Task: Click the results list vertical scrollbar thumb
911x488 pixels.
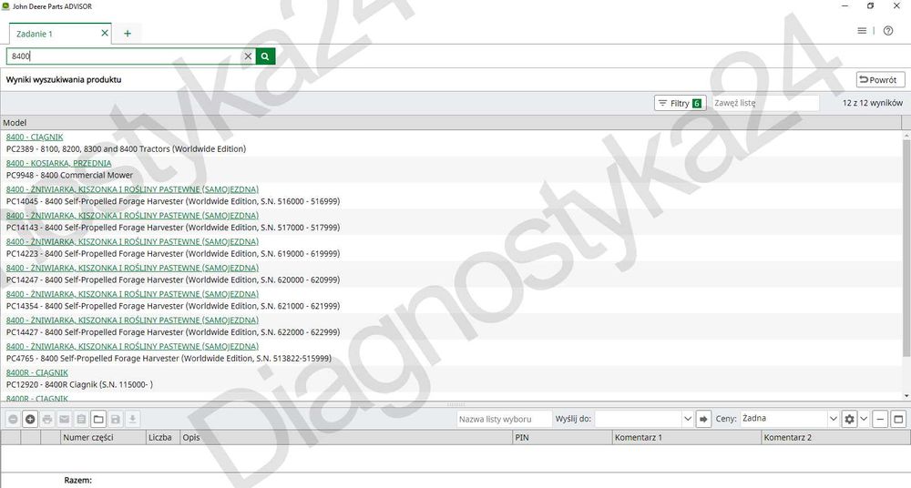Action: 906,249
